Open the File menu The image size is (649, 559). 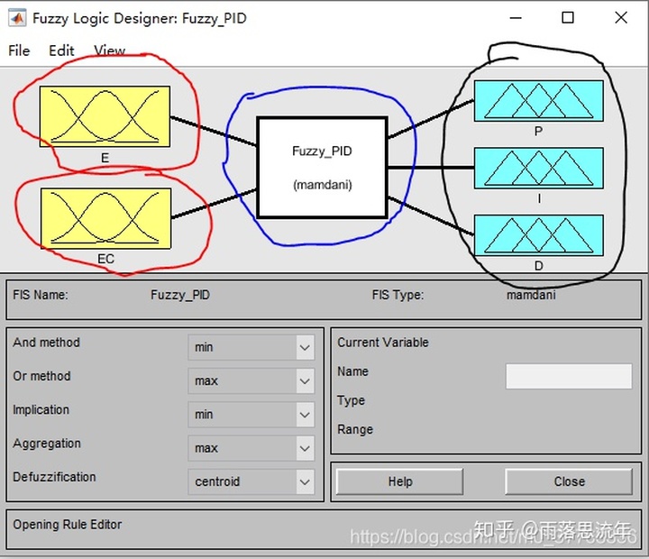(19, 50)
